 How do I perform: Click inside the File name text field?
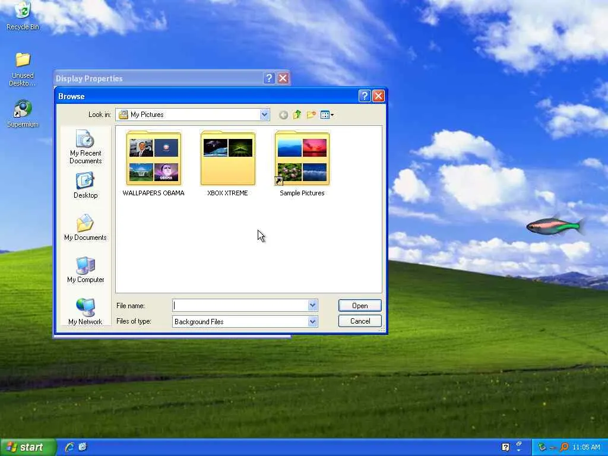tap(240, 306)
